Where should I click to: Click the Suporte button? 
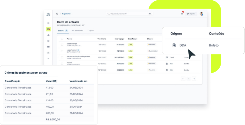pos(191,14)
